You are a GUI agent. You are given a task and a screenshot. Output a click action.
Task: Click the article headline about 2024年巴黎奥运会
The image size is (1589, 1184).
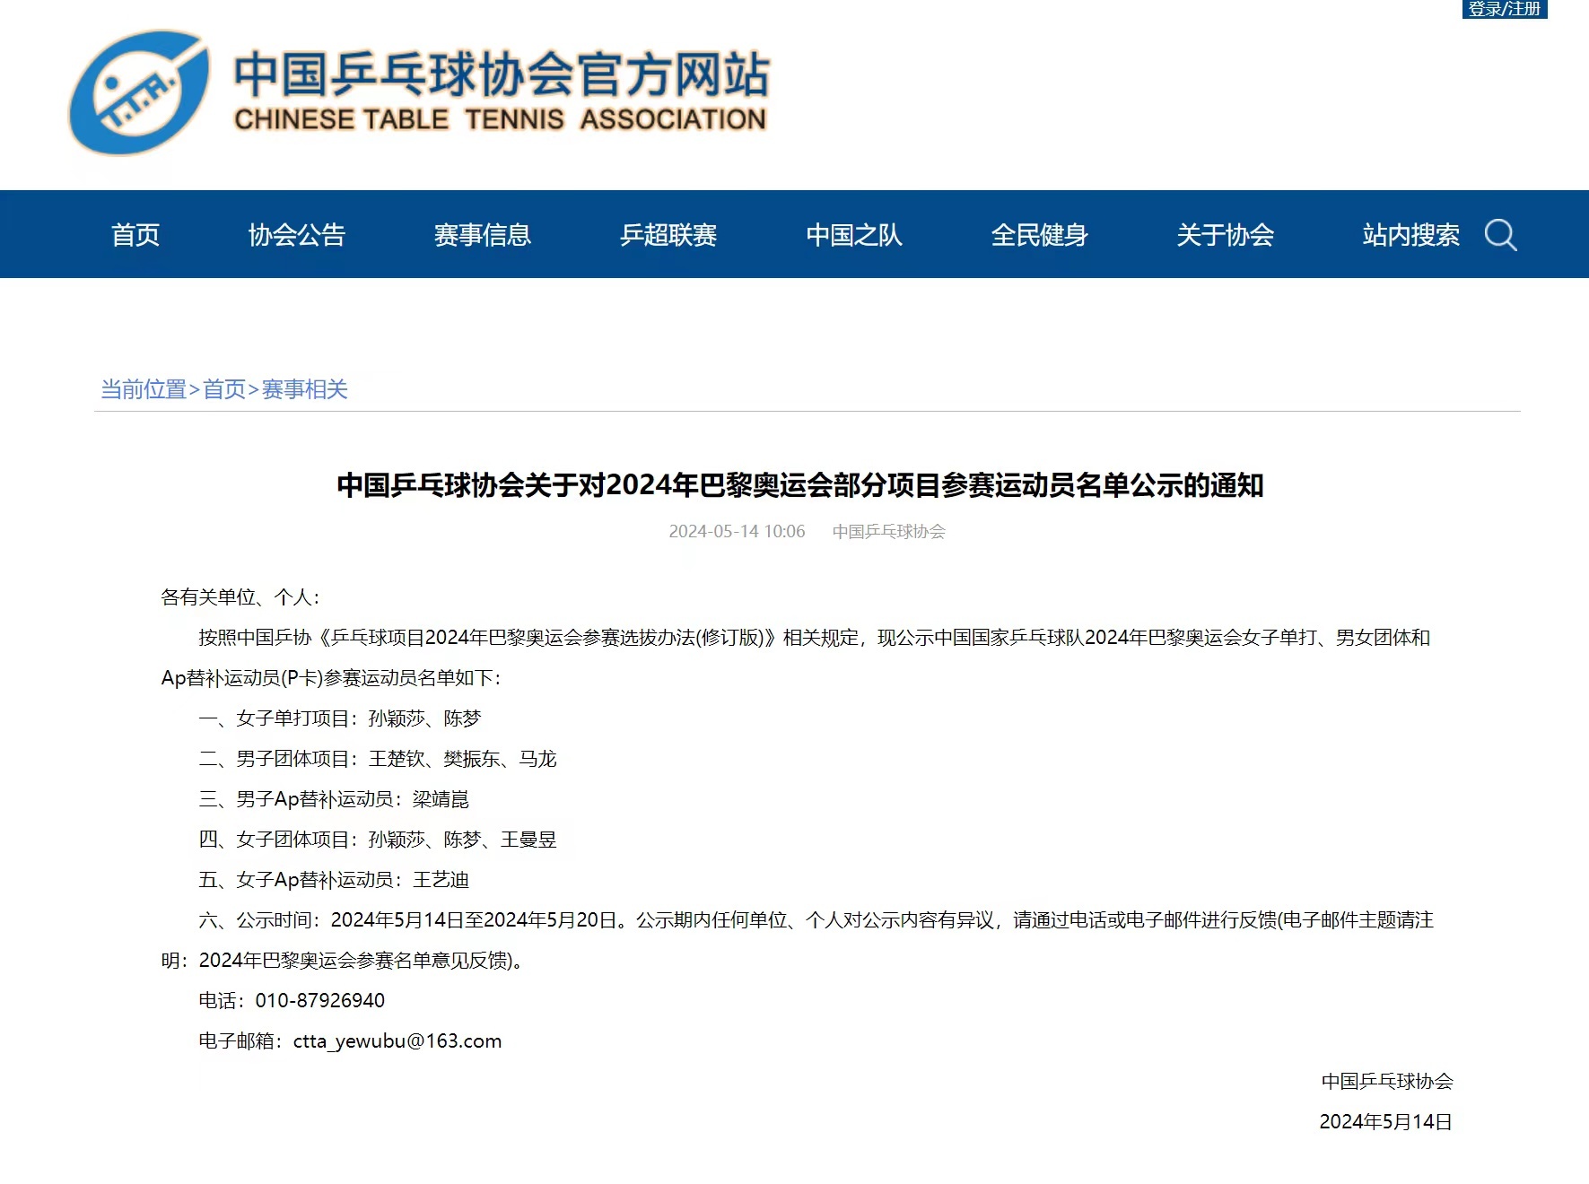(x=800, y=485)
